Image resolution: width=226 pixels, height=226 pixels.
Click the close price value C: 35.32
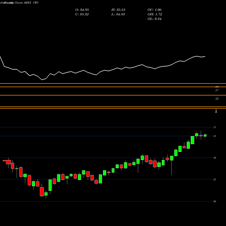(82, 14)
